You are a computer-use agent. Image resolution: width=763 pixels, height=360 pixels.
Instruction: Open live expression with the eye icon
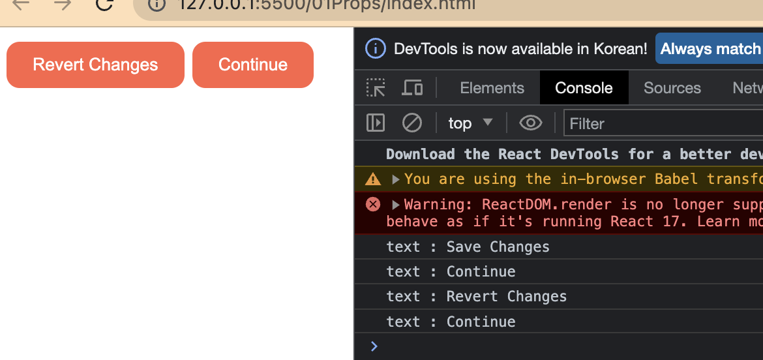coord(531,123)
